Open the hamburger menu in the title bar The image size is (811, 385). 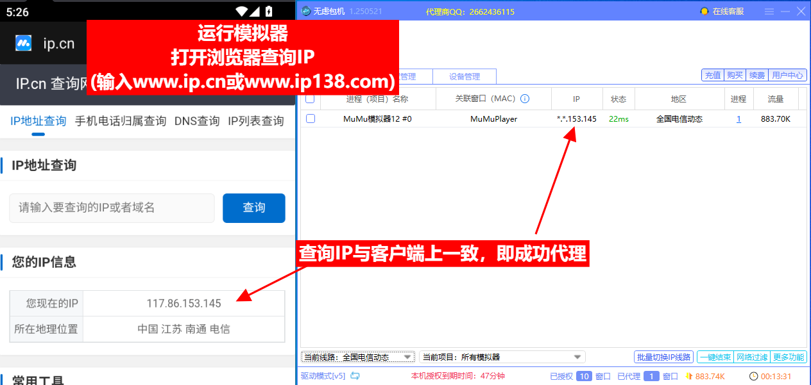click(x=769, y=11)
